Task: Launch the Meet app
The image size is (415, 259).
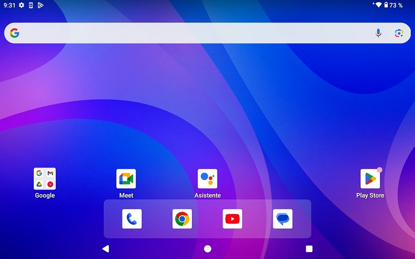Action: click(126, 179)
